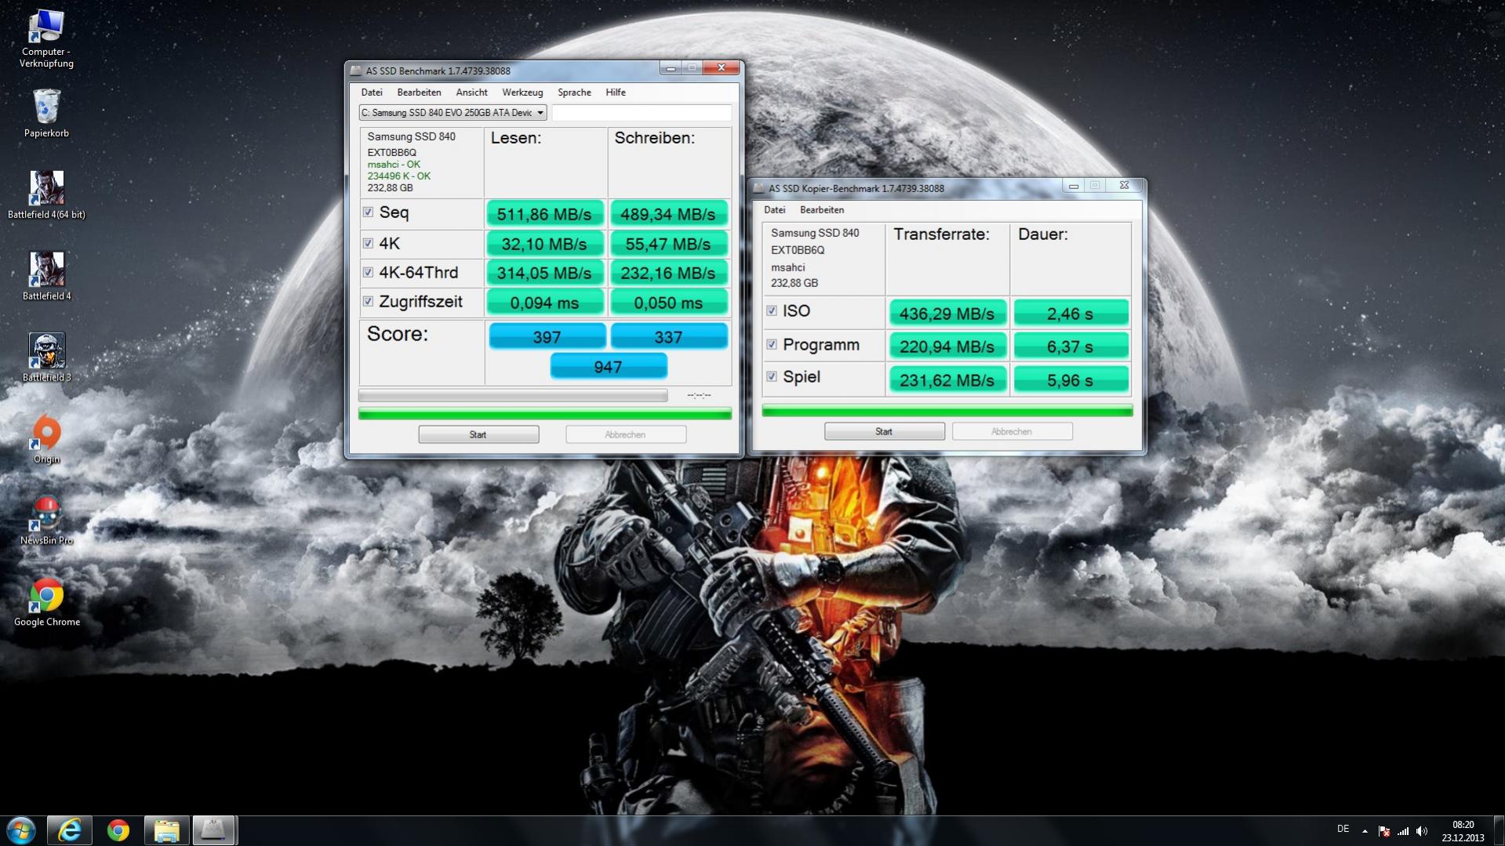Click the read score 397
This screenshot has height=846, width=1505.
[547, 337]
